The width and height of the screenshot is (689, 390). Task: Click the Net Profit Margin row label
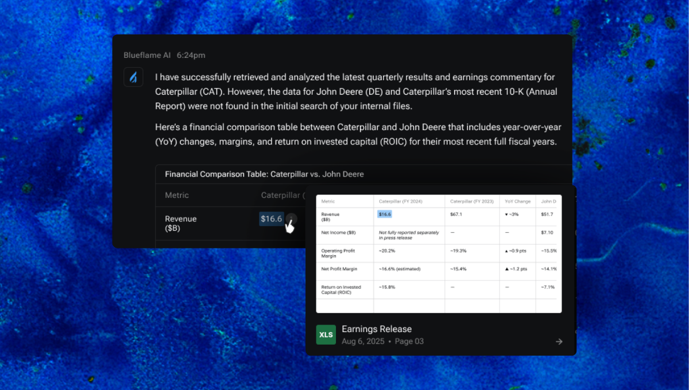(x=340, y=268)
